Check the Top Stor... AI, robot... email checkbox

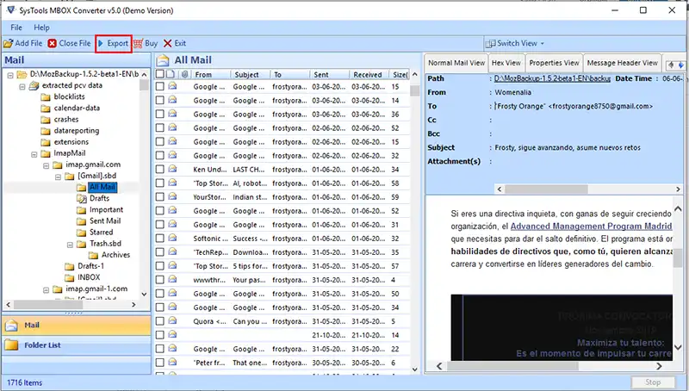[160, 183]
